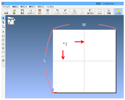Image resolution: width=125 pixels, height=100 pixels.
Task: Toggle the シンボル star button
Action: coord(118,12)
